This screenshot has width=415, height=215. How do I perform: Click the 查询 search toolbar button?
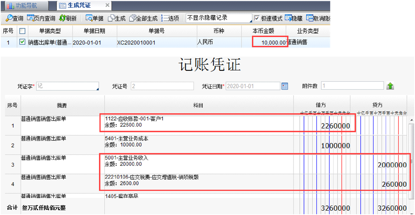[14, 18]
